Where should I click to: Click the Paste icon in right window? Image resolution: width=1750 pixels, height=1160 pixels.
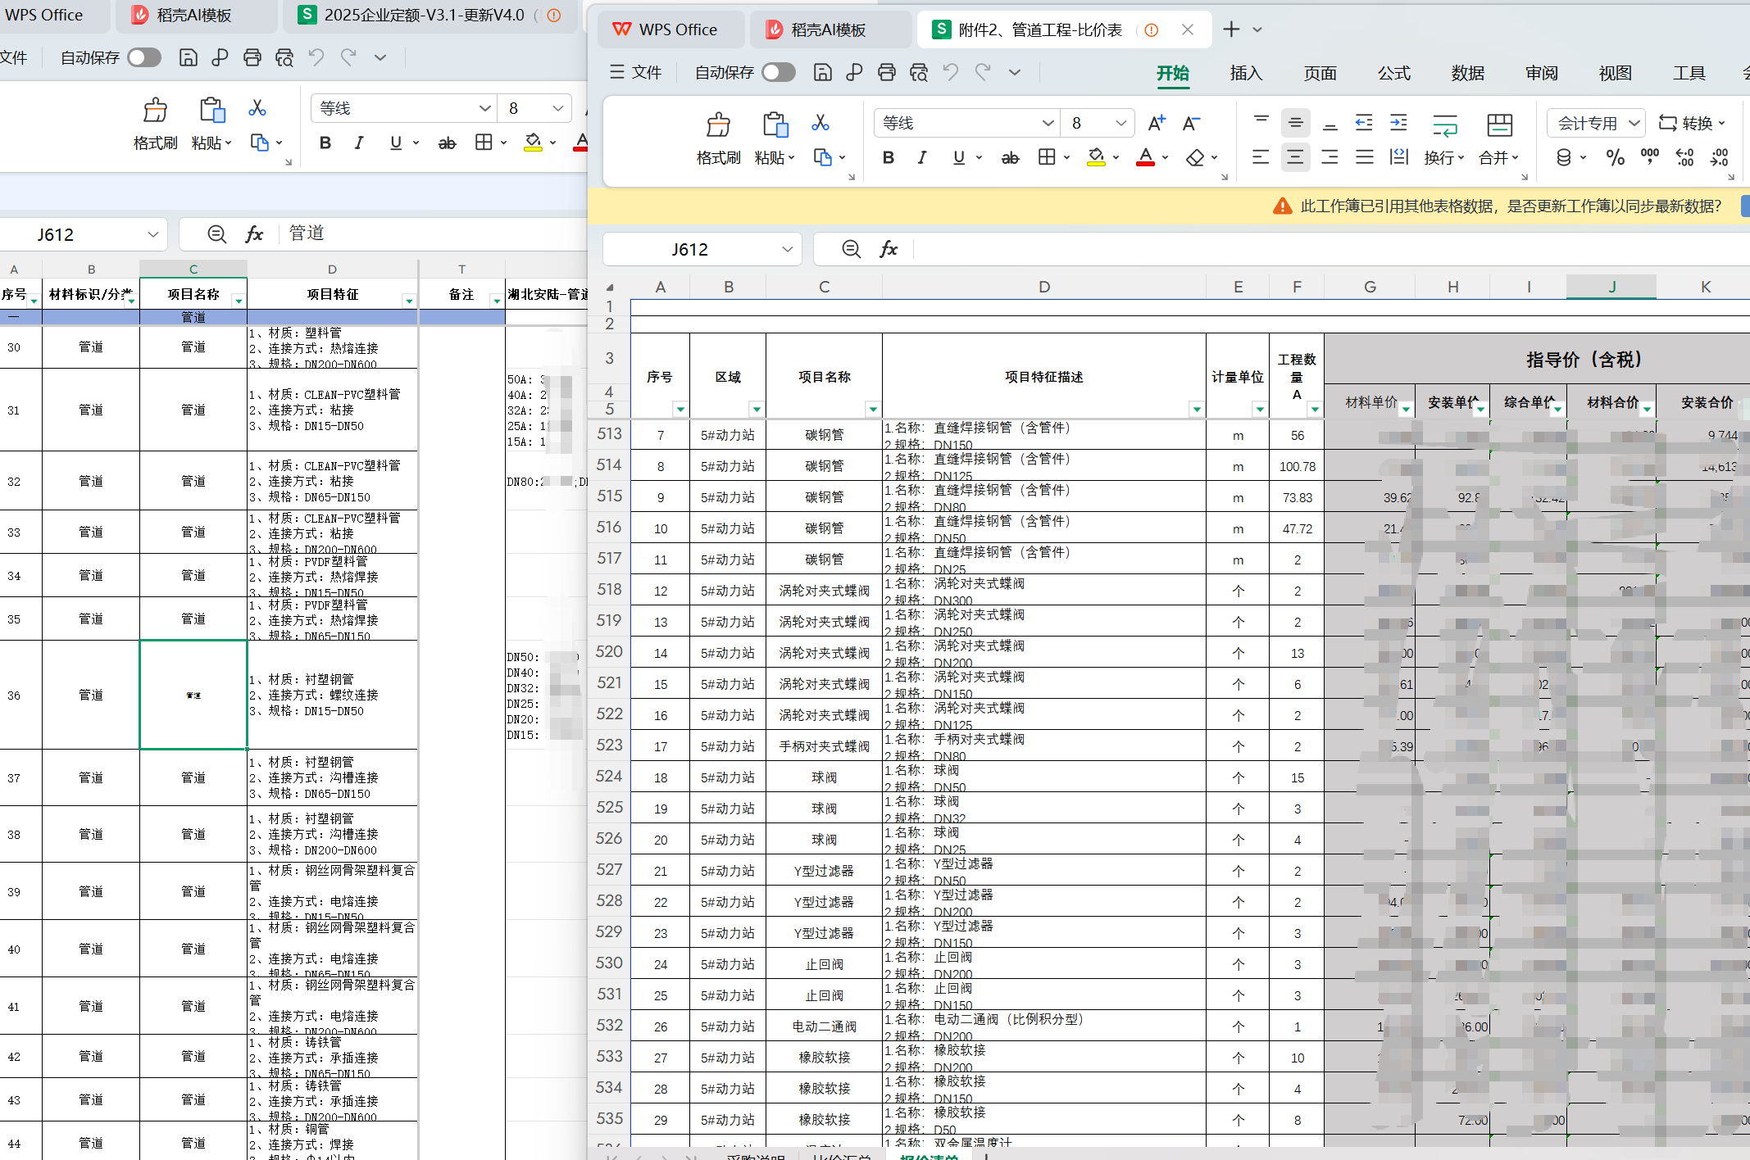coord(775,125)
